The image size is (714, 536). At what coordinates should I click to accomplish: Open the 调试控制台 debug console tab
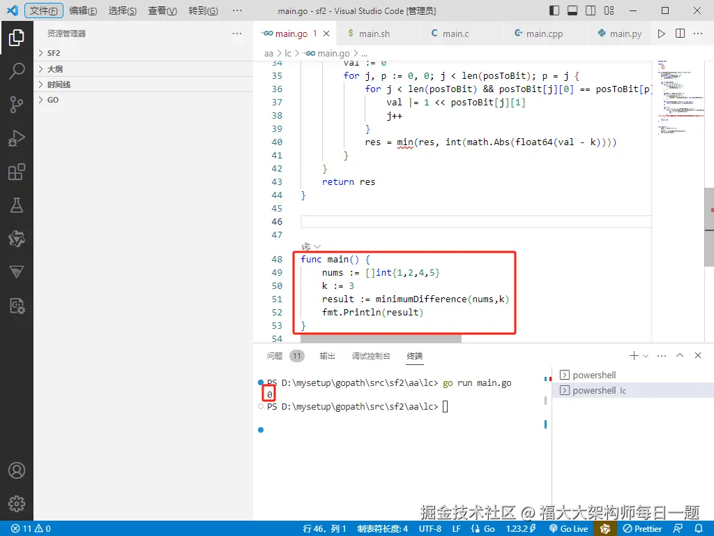371,356
